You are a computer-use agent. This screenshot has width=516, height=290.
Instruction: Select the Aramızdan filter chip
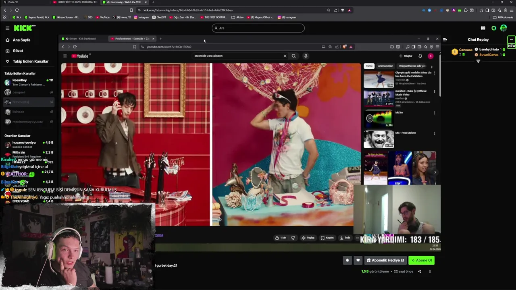(385, 66)
